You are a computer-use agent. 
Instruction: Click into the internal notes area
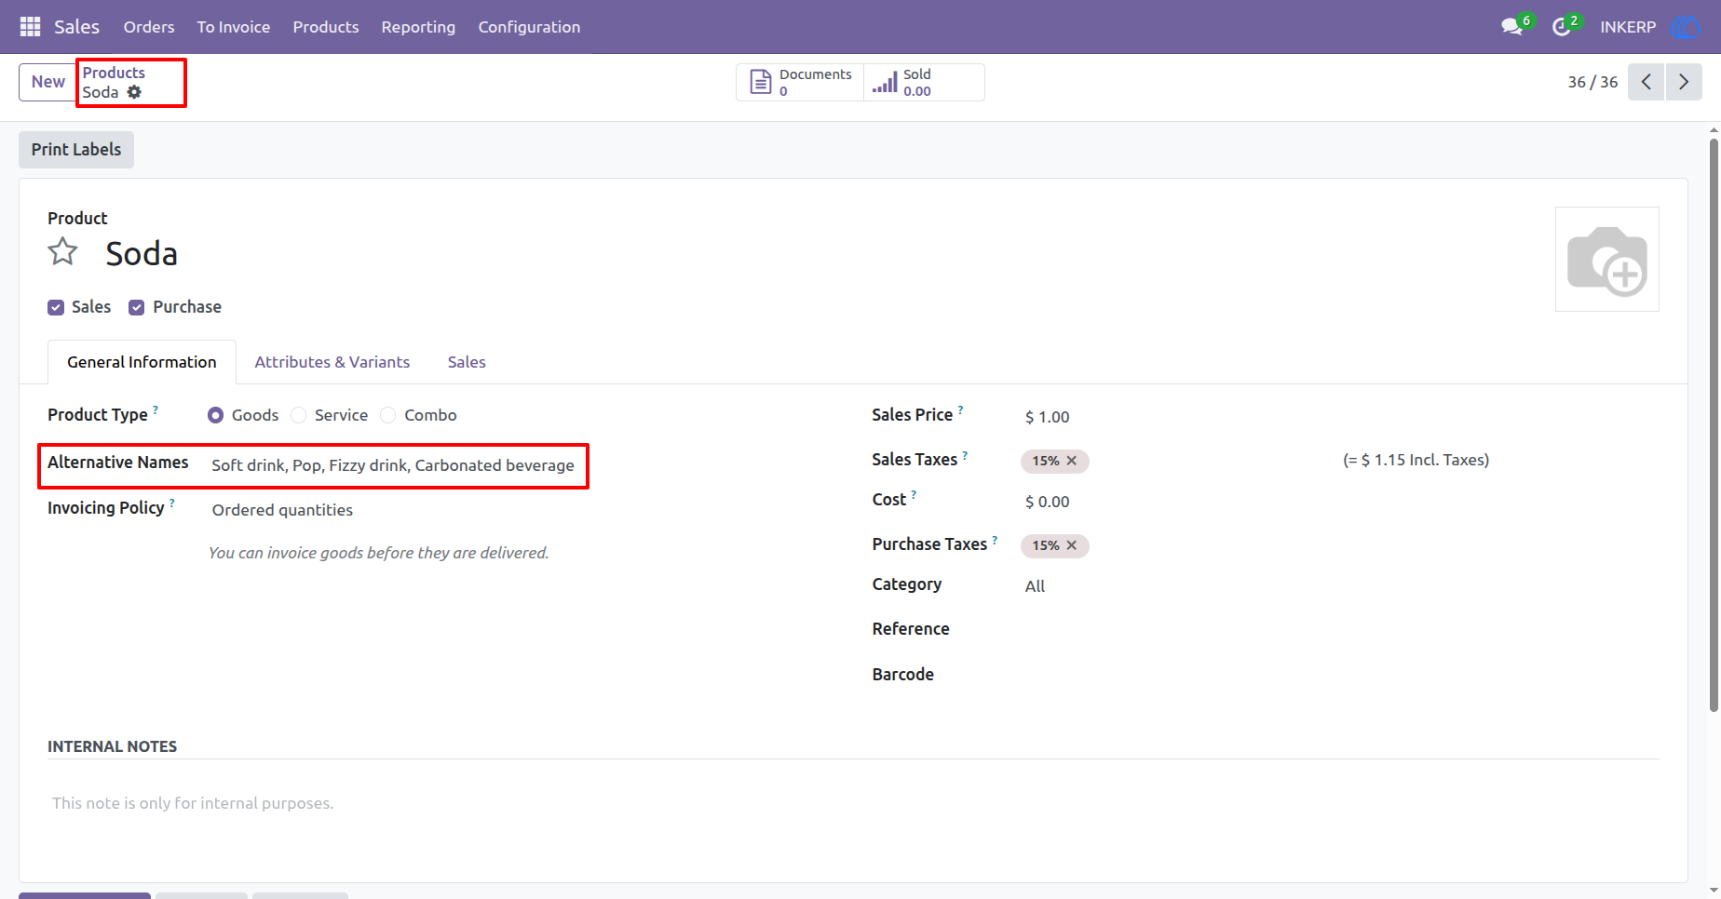pos(853,803)
